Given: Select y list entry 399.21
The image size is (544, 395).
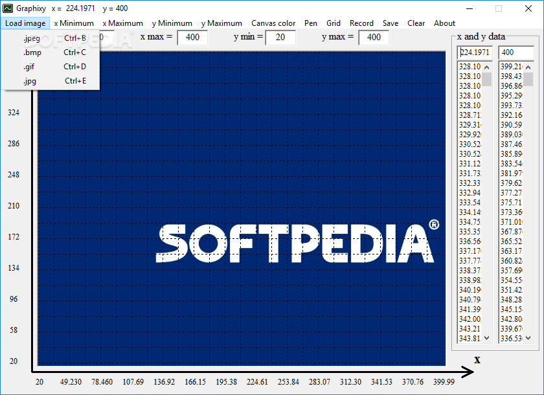Looking at the screenshot, I should [512, 67].
